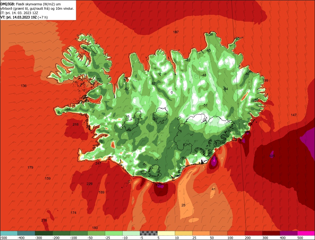Screen dimensions: 315x240
Task: Select the light green swatch between -25 and -10
Action: [x=113, y=233]
